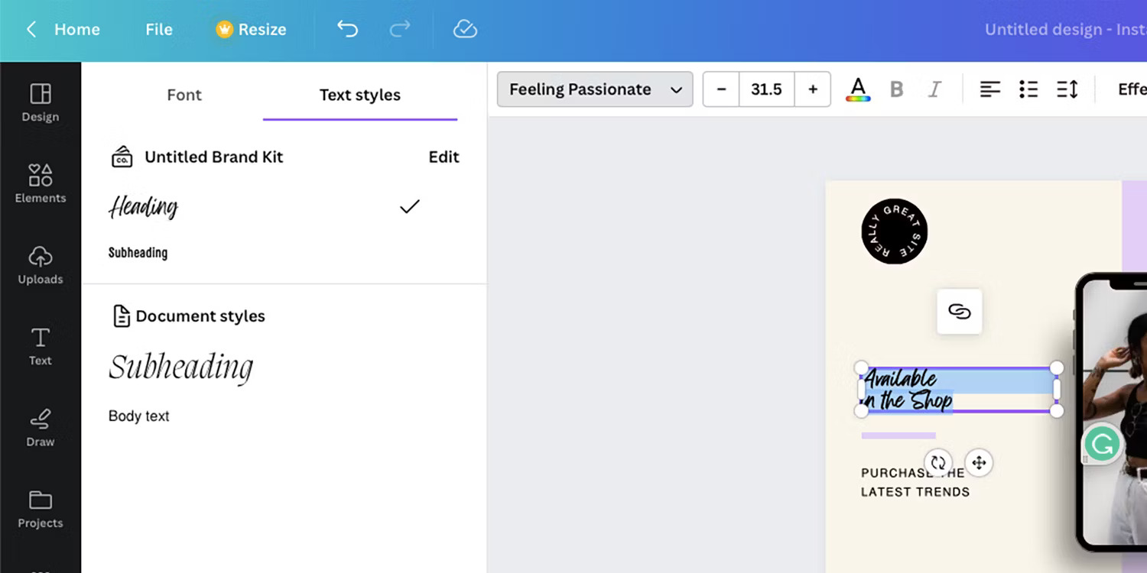Image resolution: width=1147 pixels, height=573 pixels.
Task: Open the File menu
Action: (158, 29)
